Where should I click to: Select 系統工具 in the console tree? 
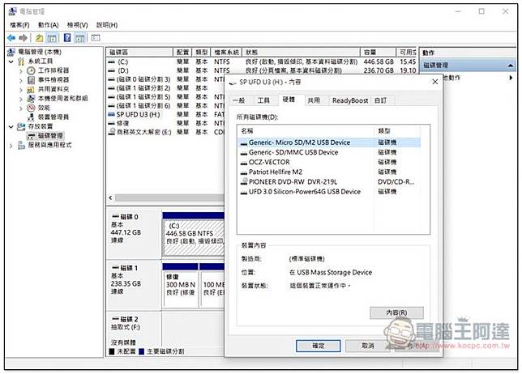(40, 62)
